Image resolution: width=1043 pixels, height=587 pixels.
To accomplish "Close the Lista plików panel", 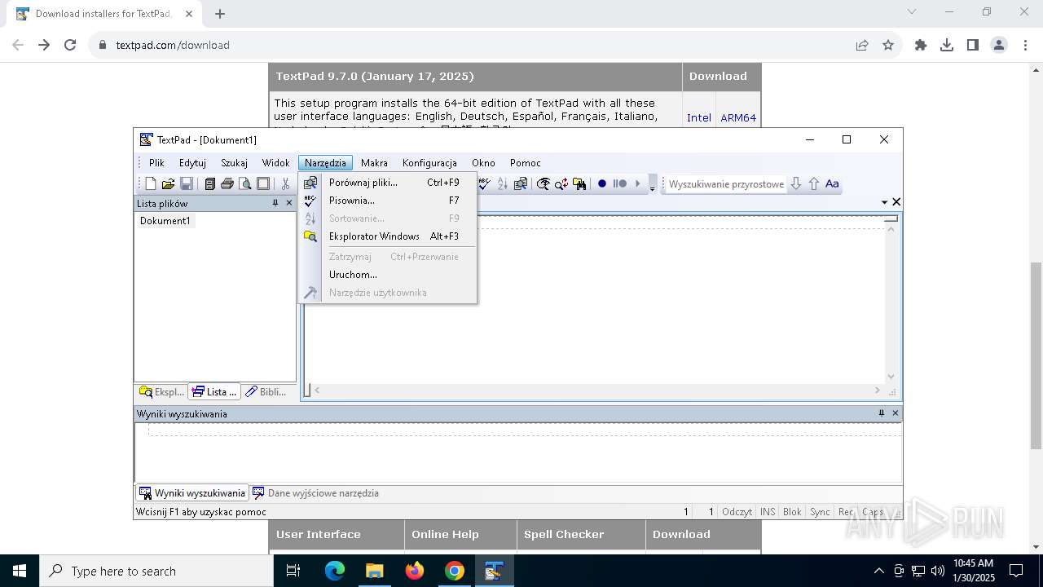I will coord(288,203).
